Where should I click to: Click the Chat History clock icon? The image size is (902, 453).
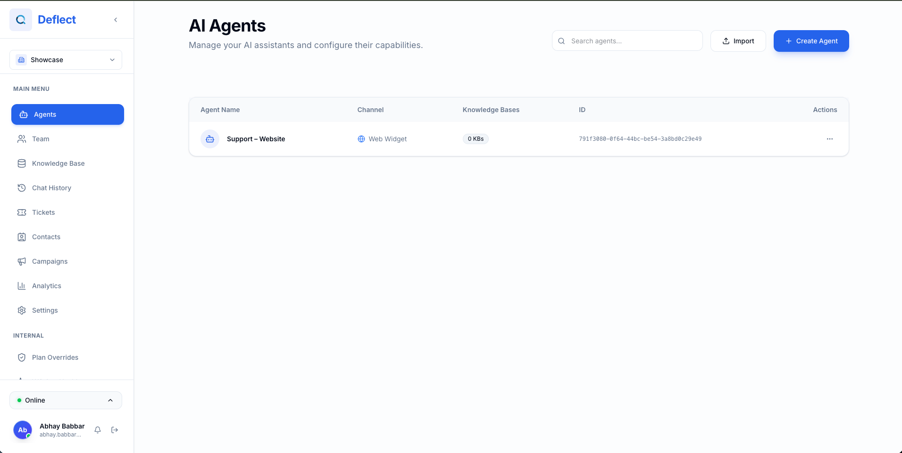point(22,188)
